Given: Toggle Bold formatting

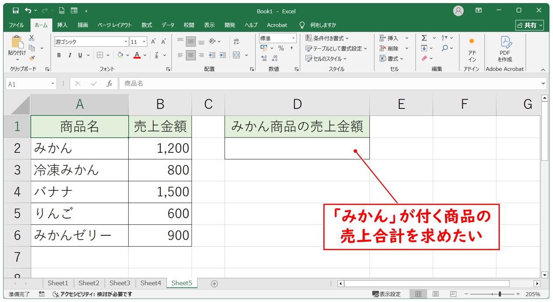Looking at the screenshot, I should coord(59,55).
